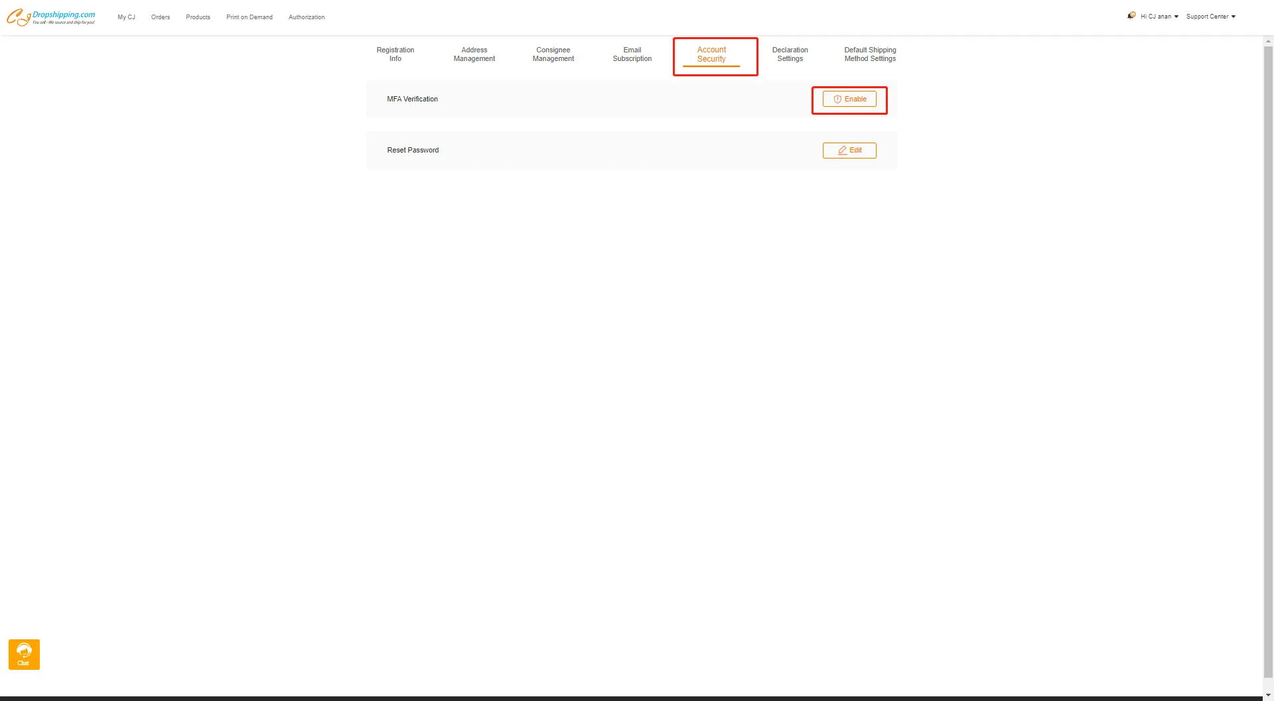The image size is (1274, 701).
Task: Open the Declaration Settings tab
Action: tap(790, 54)
